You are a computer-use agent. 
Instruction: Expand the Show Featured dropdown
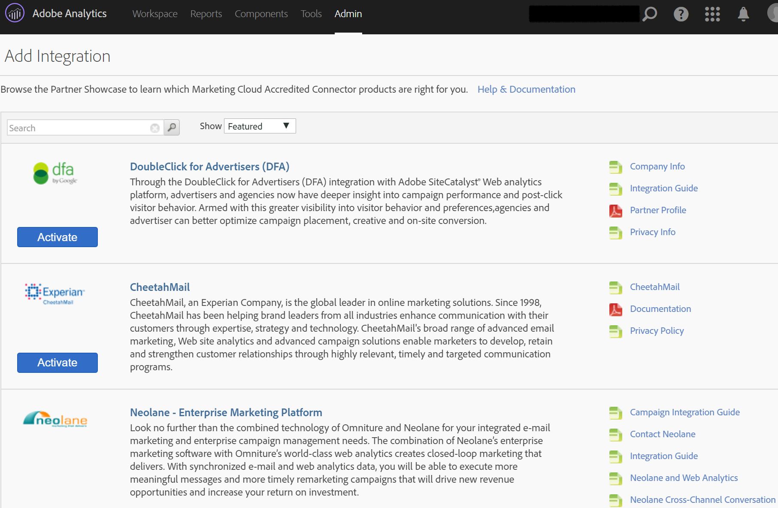point(260,126)
